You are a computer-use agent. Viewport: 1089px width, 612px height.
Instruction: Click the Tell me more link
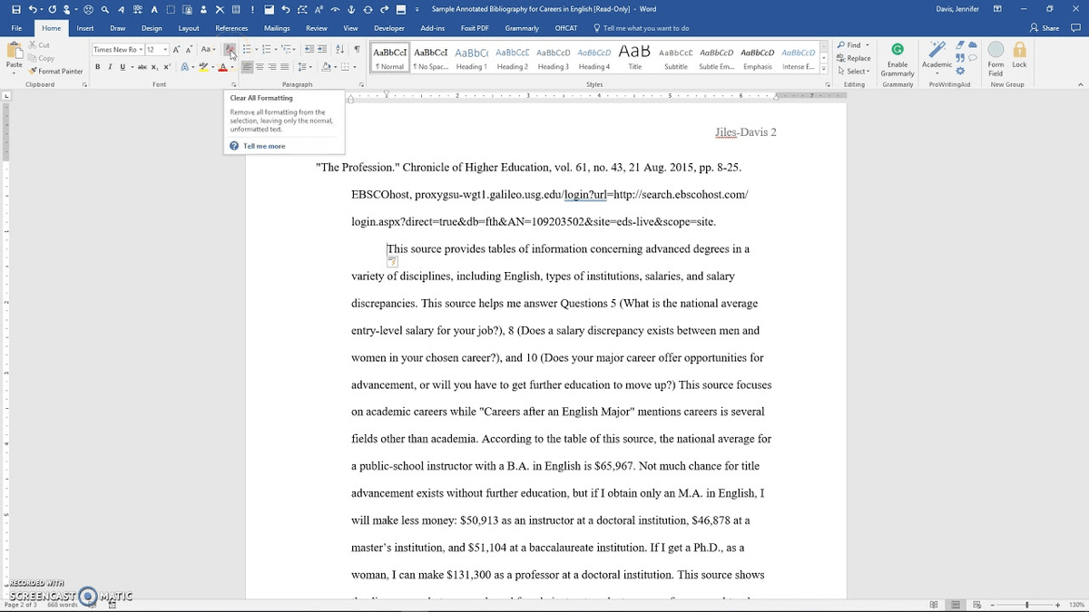263,145
